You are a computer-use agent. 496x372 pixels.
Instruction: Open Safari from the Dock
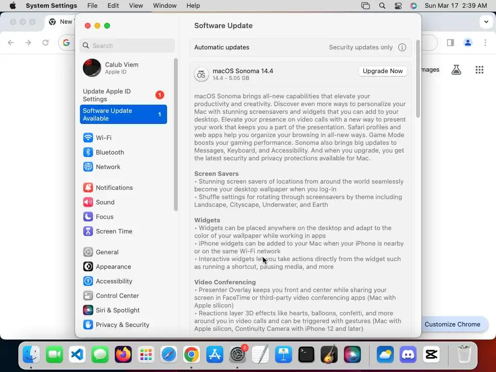point(169,354)
